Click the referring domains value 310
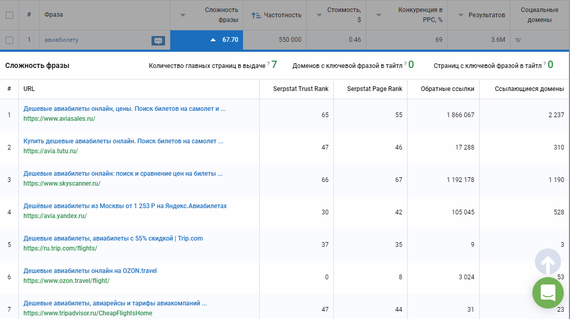Viewport: 570px width, 319px height. [x=559, y=147]
